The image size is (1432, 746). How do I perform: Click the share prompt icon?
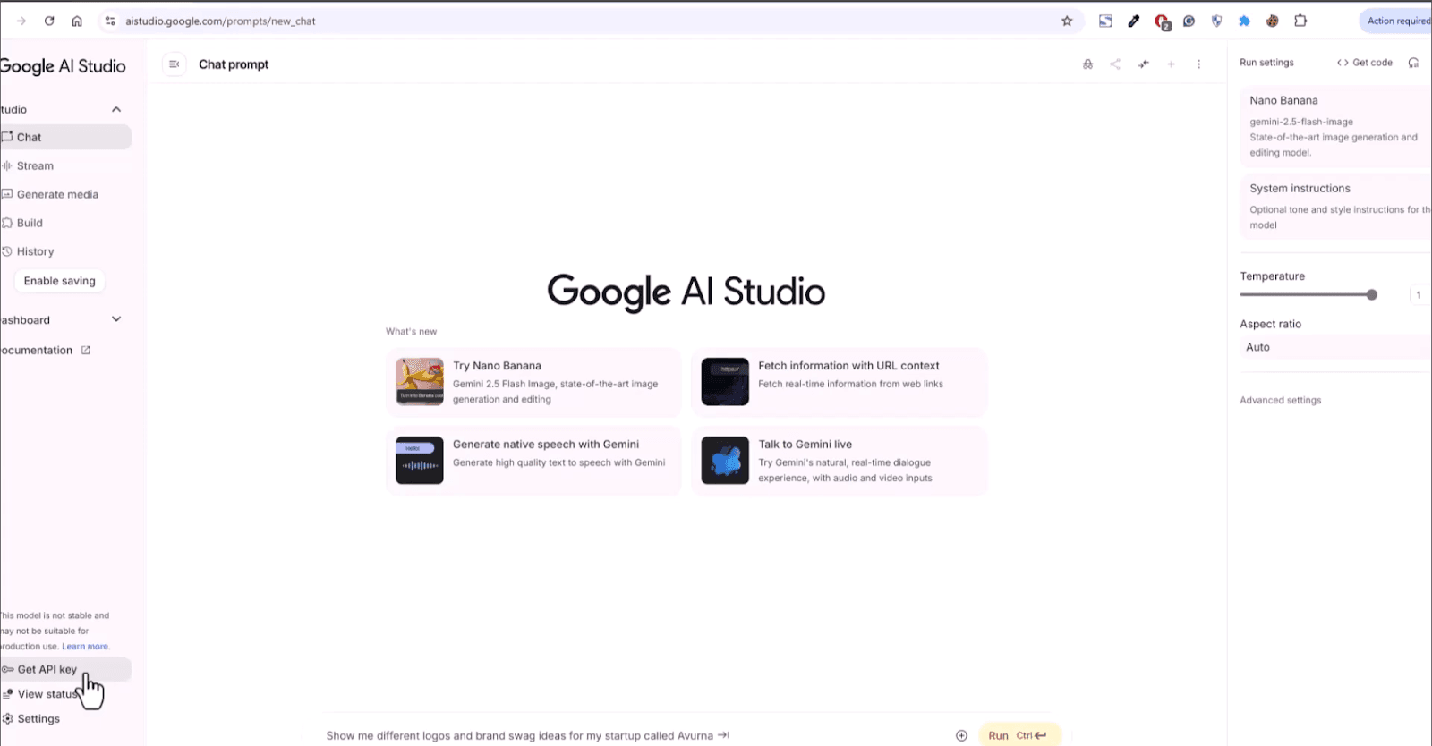click(1115, 64)
